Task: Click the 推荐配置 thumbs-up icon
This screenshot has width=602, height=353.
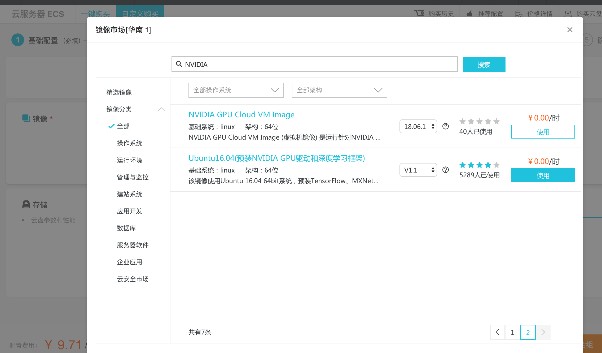Action: [x=469, y=13]
